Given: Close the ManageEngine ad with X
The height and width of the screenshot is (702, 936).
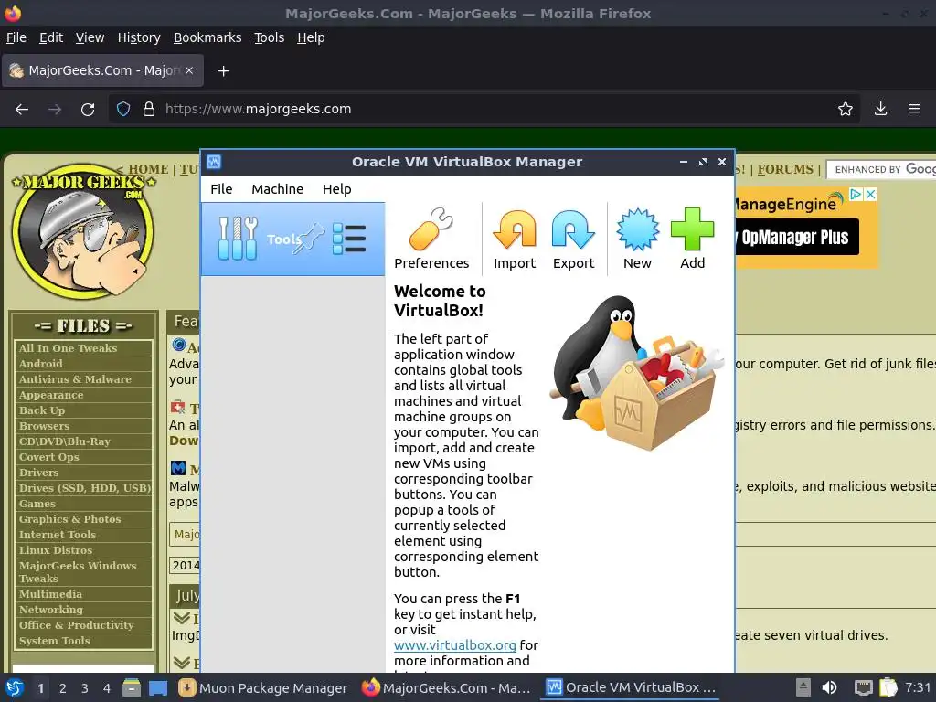Looking at the screenshot, I should [871, 194].
